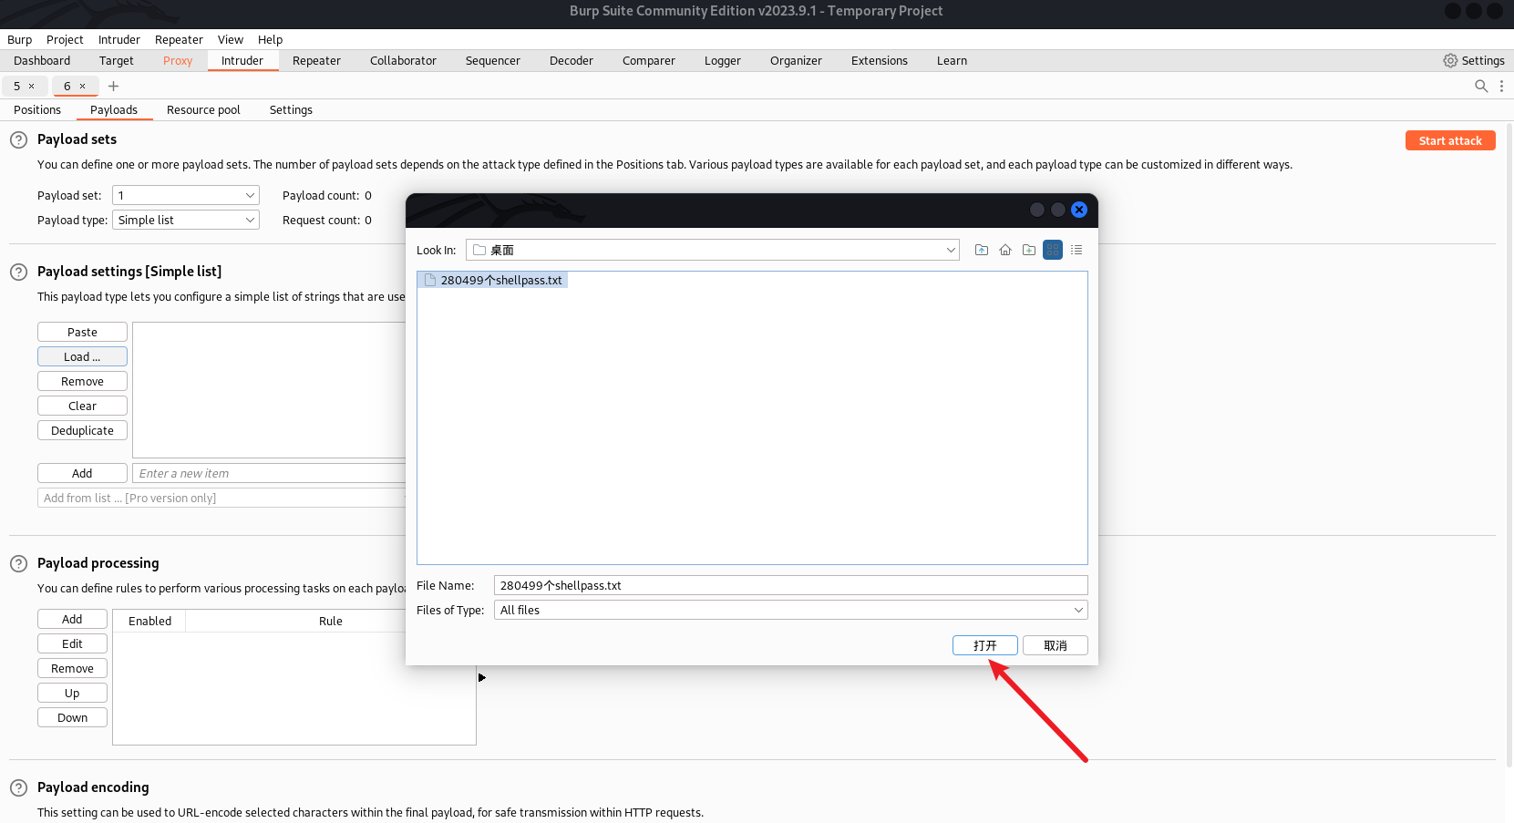This screenshot has width=1514, height=823.
Task: Switch file dialog to icons view
Action: tap(1053, 250)
